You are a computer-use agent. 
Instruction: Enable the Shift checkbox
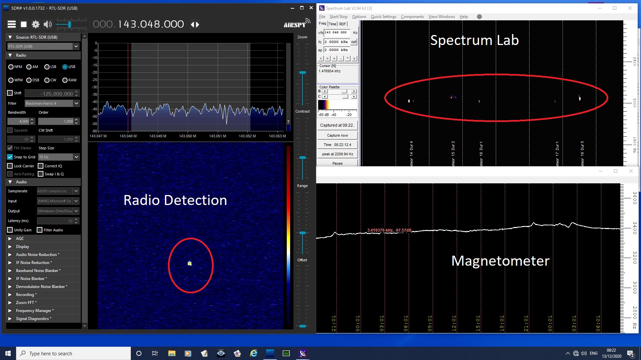coord(10,93)
